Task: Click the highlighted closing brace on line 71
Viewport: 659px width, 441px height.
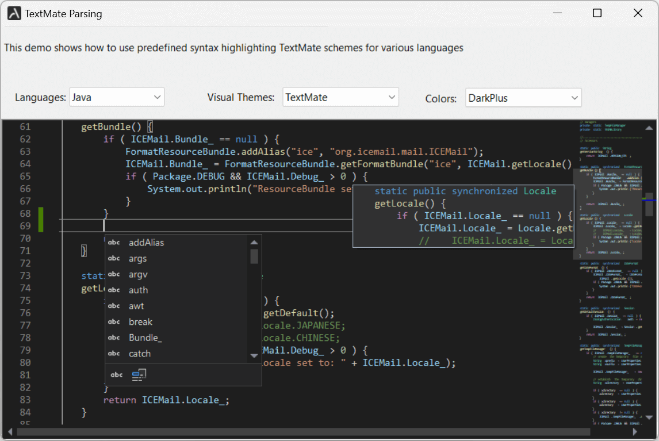Action: point(83,251)
